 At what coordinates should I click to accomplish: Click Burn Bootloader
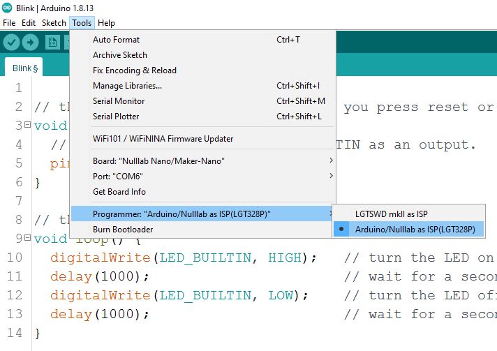[x=123, y=229]
